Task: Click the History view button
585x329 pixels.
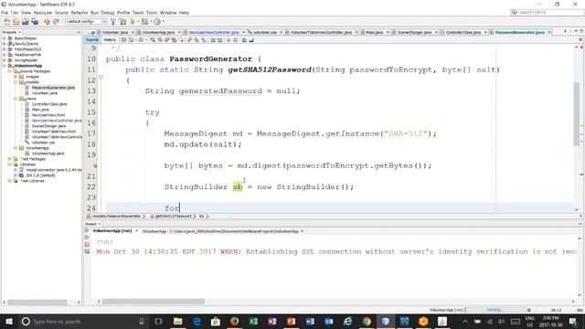Action: point(110,40)
